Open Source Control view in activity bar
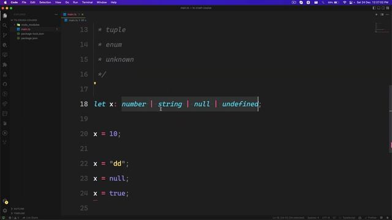 [5, 35]
